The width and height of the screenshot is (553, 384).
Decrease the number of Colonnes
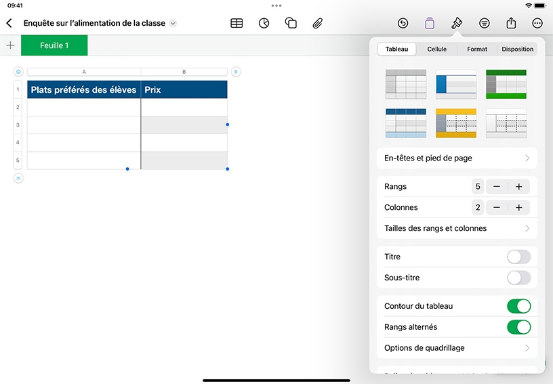pos(497,207)
